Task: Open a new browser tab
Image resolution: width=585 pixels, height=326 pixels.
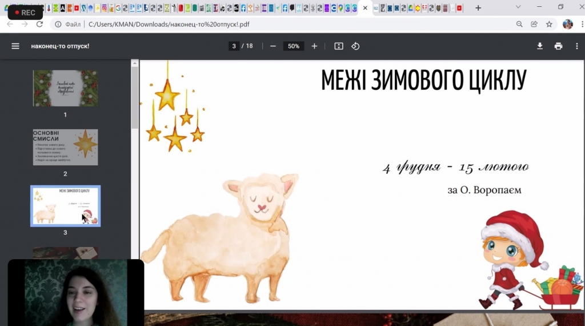Action: point(478,8)
